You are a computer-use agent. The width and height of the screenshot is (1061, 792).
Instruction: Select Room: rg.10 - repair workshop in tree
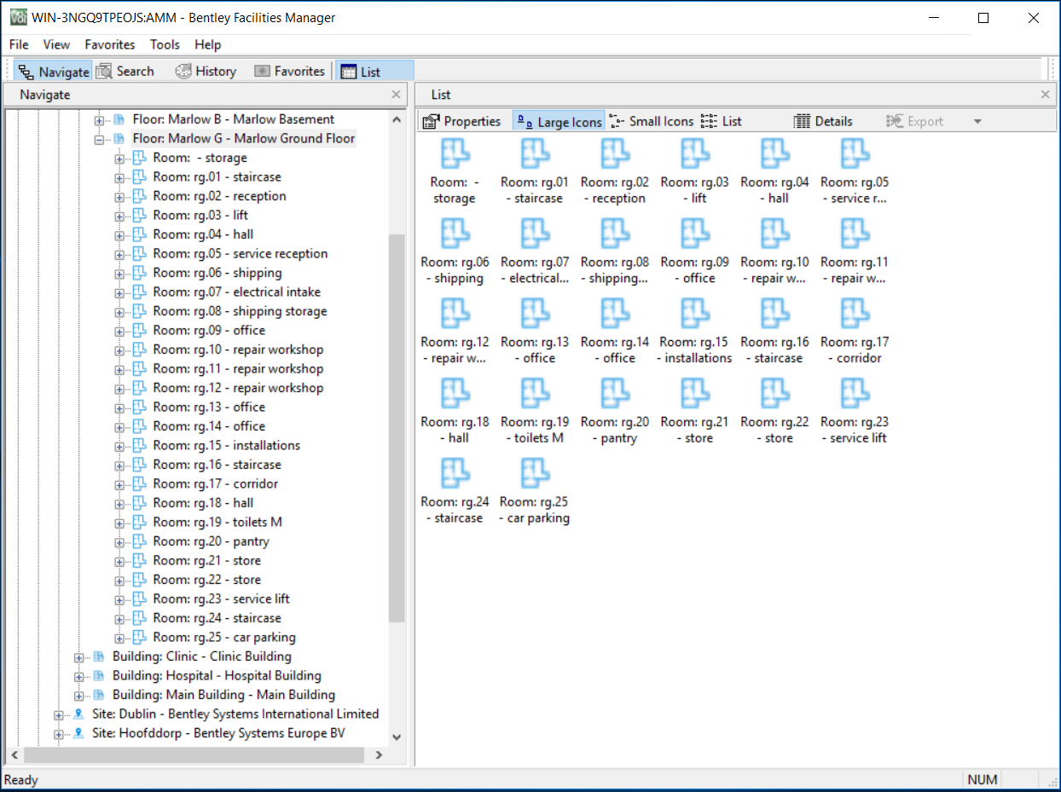(238, 350)
